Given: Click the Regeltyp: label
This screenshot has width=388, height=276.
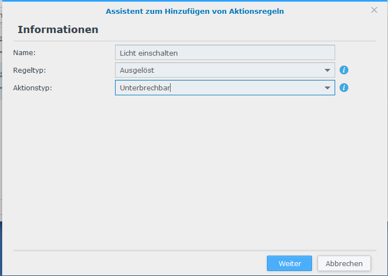Looking at the screenshot, I should coord(30,71).
